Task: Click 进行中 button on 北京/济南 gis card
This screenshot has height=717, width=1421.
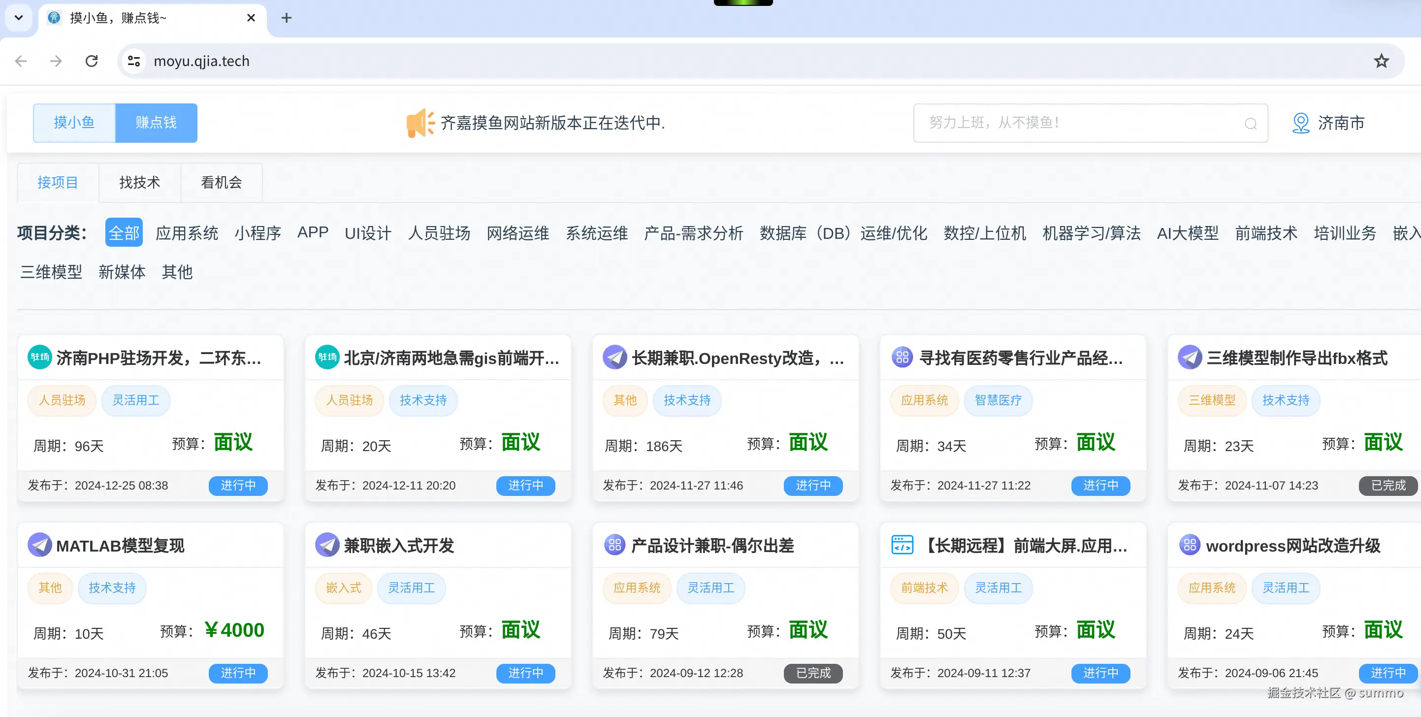Action: click(x=525, y=486)
